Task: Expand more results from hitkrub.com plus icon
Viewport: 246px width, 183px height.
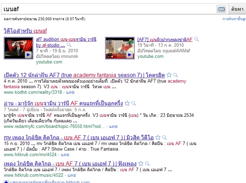Action: 6,182
